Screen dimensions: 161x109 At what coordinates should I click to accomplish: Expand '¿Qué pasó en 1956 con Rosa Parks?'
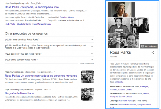point(49,54)
